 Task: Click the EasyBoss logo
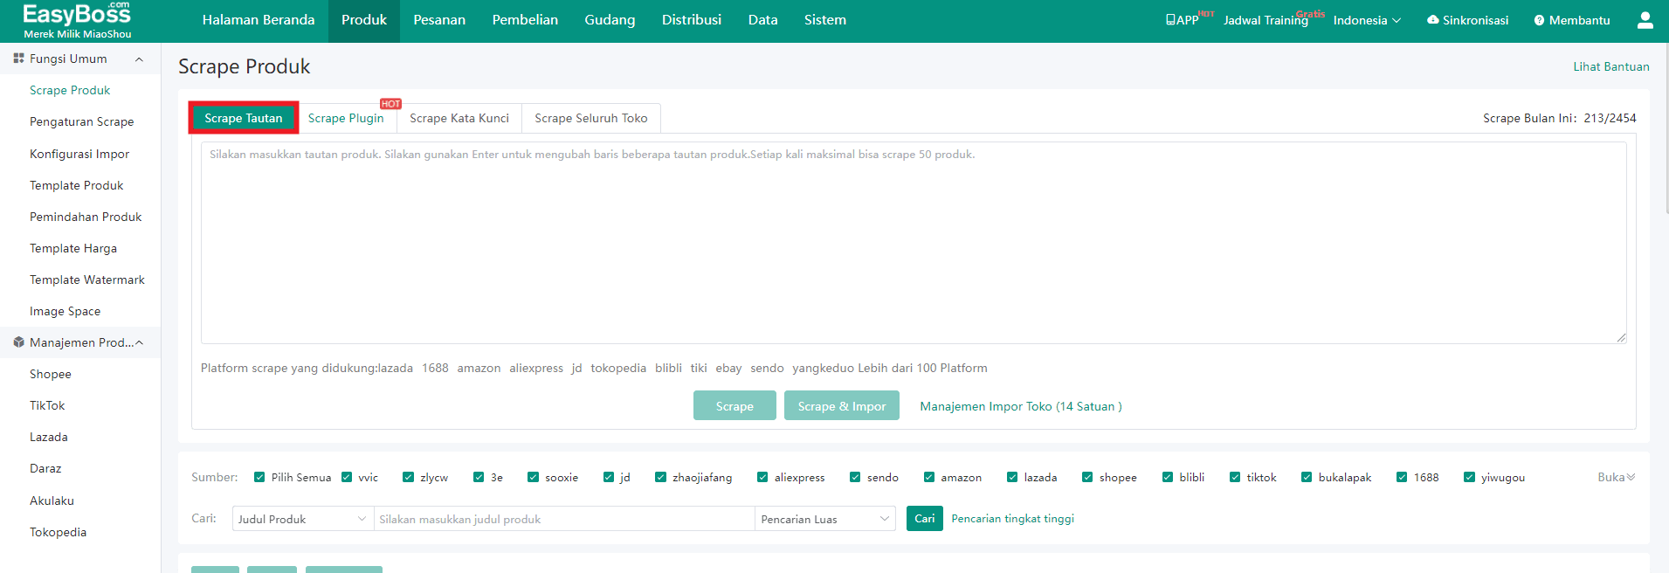coord(77,20)
